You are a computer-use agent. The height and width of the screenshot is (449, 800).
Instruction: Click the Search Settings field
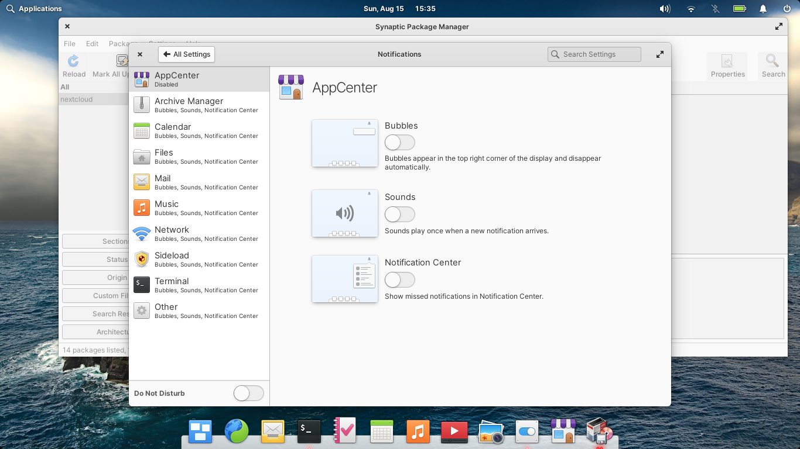coord(594,54)
